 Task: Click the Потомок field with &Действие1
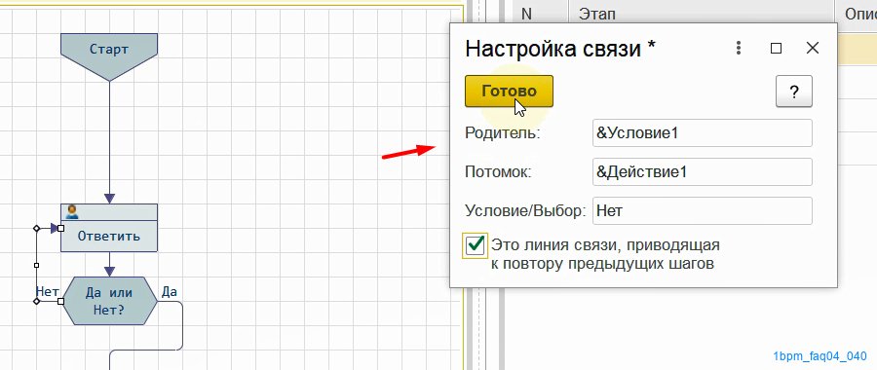point(702,172)
